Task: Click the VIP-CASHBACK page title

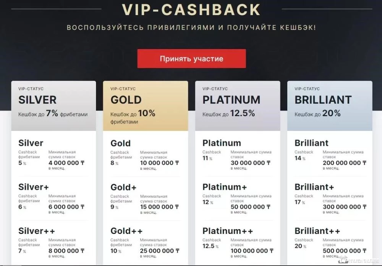Action: click(x=191, y=10)
